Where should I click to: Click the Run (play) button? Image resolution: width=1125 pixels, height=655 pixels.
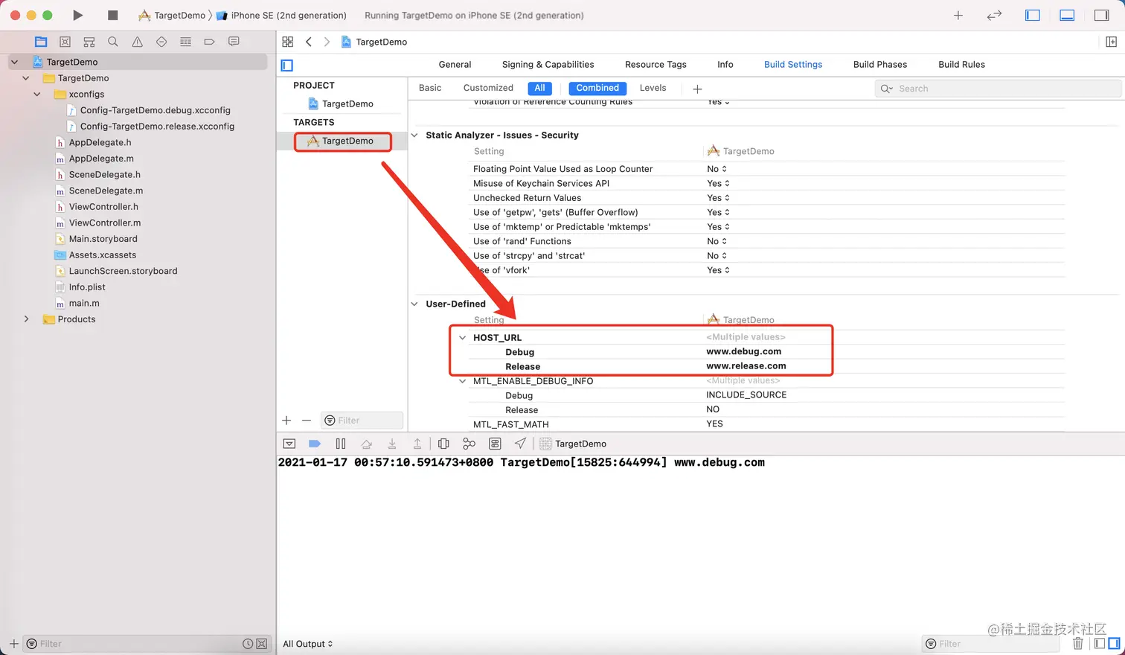pyautogui.click(x=78, y=15)
